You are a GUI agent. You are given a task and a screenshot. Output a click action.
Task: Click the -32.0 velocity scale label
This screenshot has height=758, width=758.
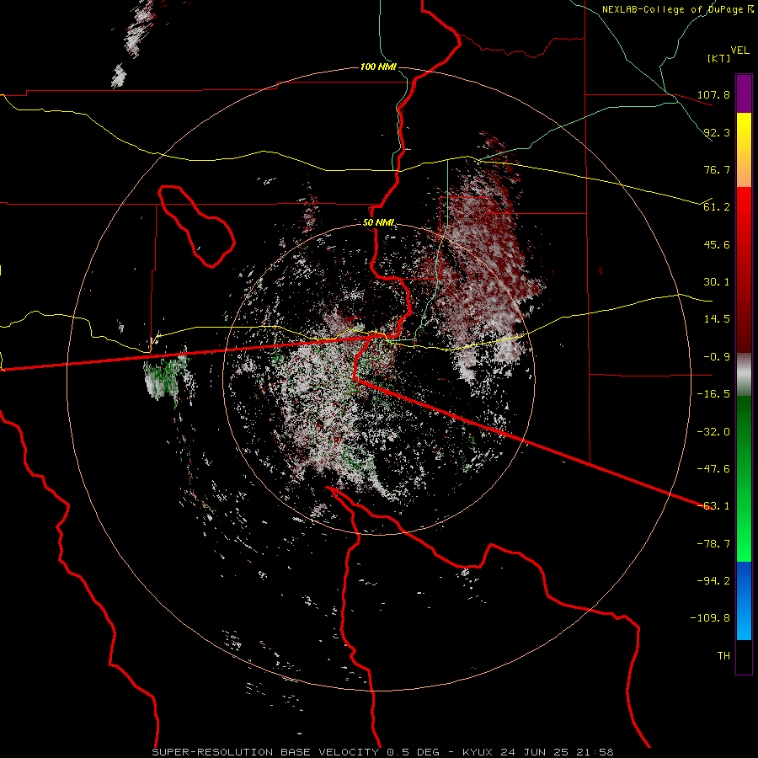713,431
